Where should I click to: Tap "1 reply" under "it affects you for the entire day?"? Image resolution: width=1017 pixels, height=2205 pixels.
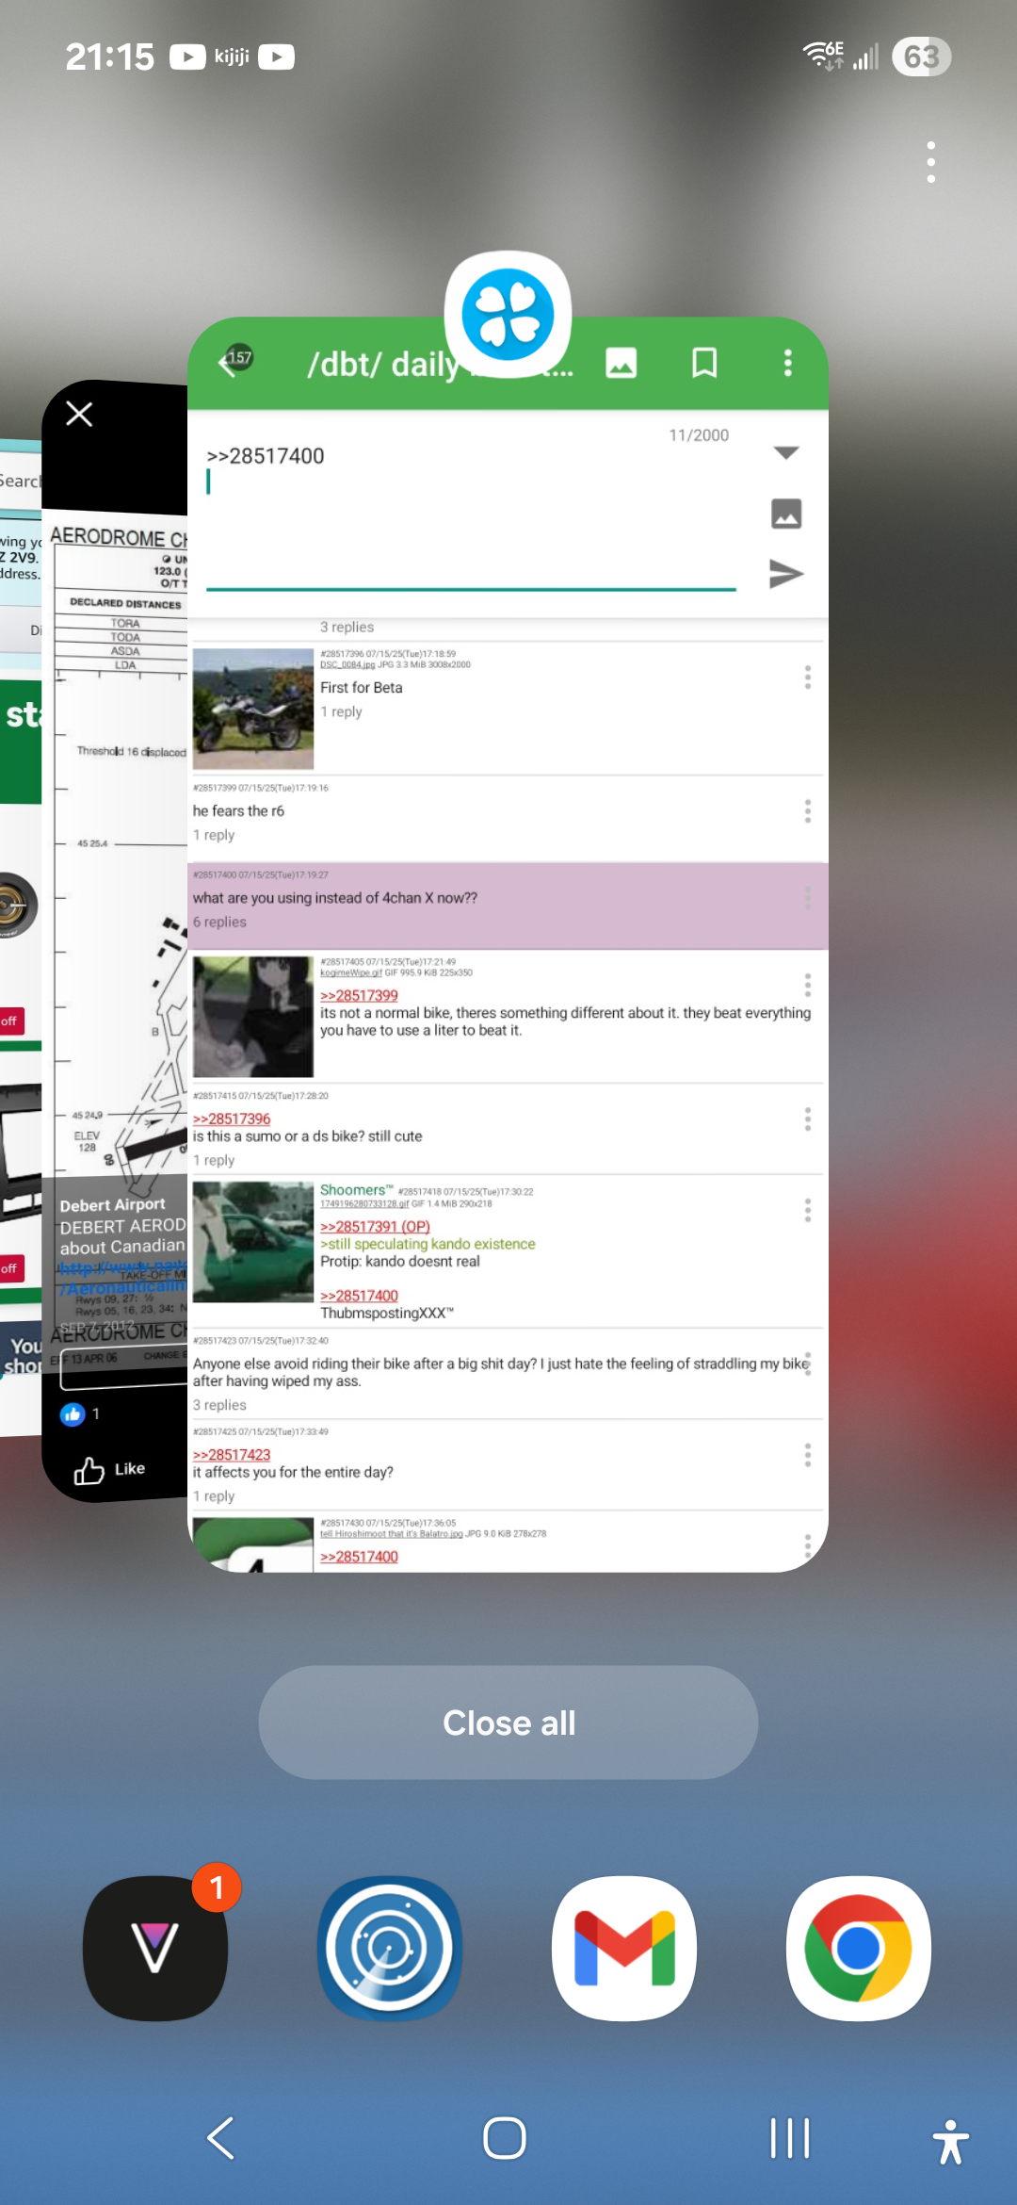pyautogui.click(x=214, y=1495)
